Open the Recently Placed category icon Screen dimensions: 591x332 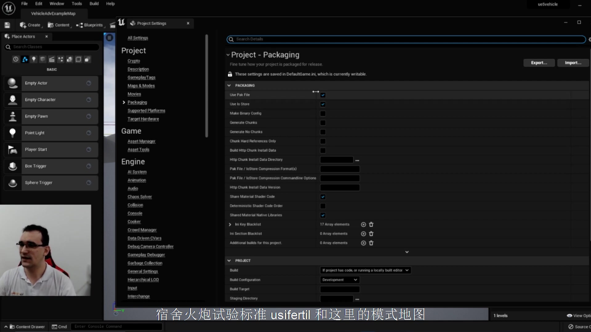(16, 59)
